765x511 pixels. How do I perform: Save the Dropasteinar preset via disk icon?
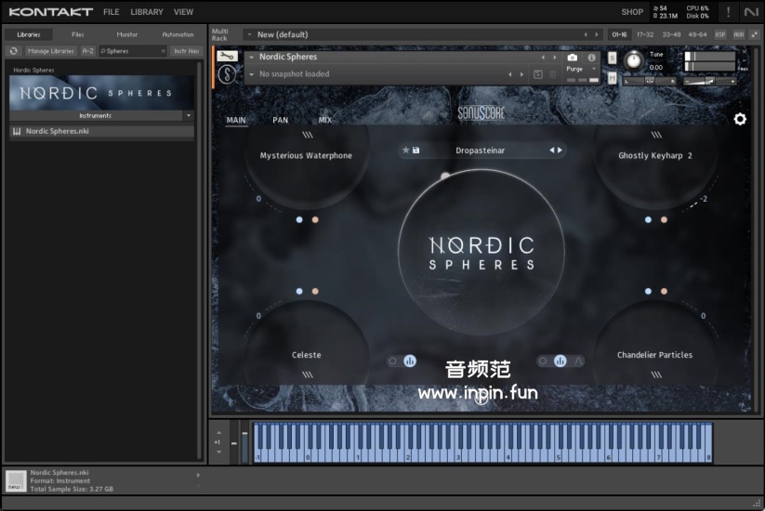tap(416, 151)
